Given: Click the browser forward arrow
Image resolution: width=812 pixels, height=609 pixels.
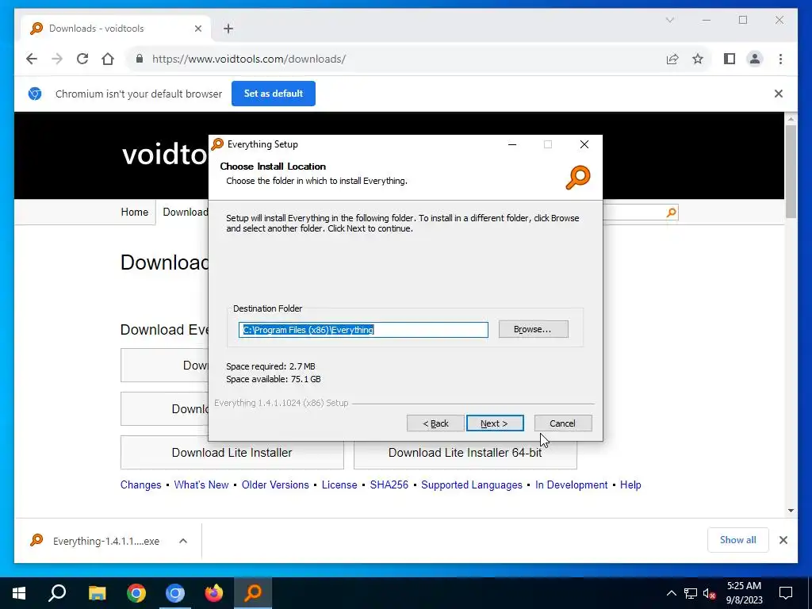Looking at the screenshot, I should click(57, 59).
